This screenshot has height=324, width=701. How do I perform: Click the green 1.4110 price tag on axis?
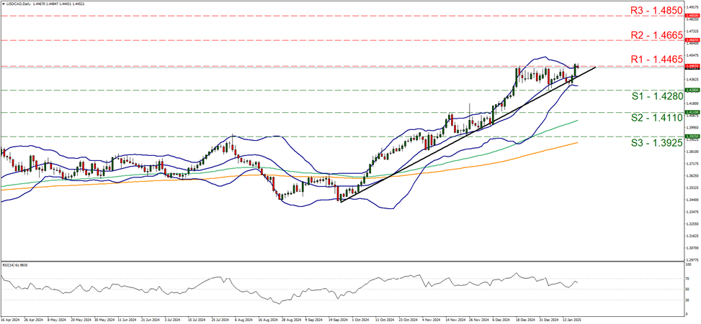689,113
